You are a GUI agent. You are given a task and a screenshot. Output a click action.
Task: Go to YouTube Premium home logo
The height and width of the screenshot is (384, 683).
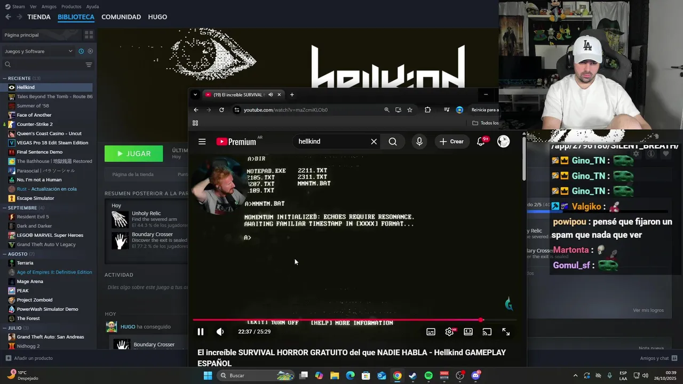(236, 141)
